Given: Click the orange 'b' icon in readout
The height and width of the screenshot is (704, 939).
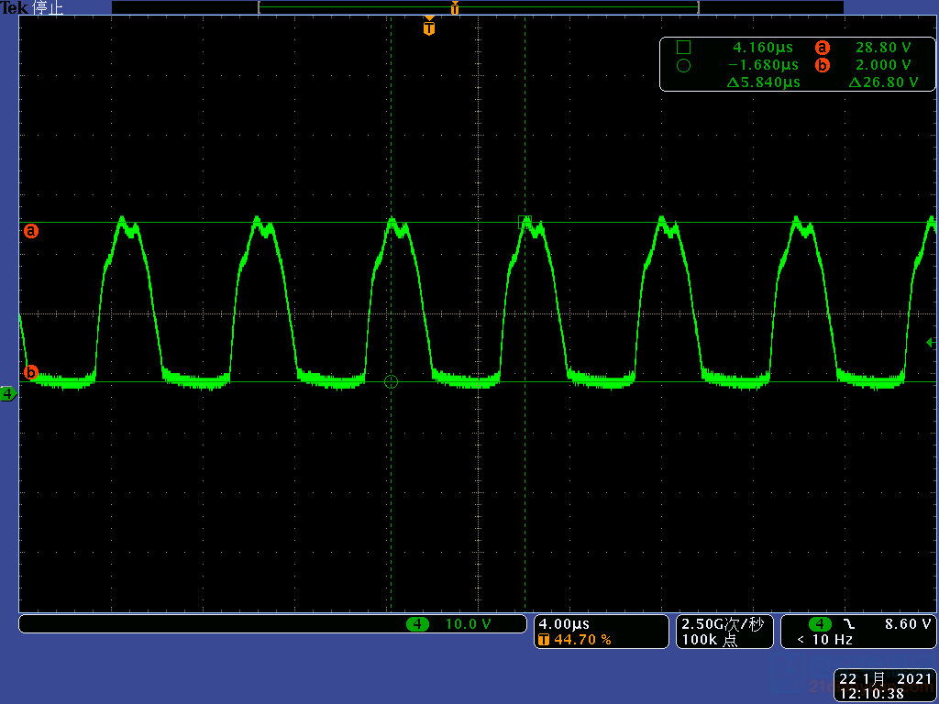Looking at the screenshot, I should pyautogui.click(x=823, y=65).
